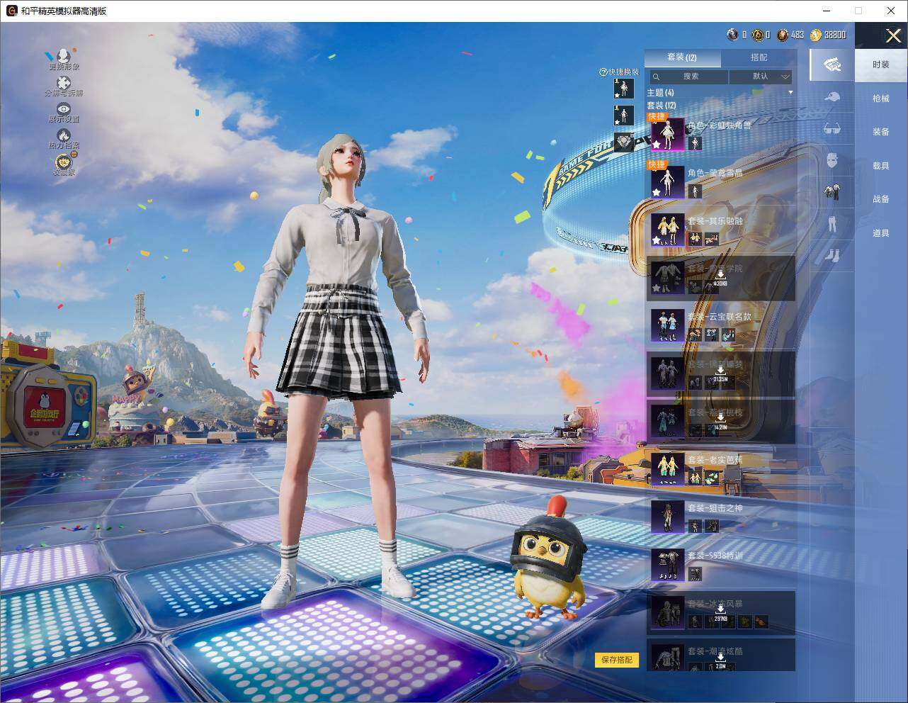Open the 枪械 firearms menu
Viewport: 908px width, 703px height.
pyautogui.click(x=881, y=99)
